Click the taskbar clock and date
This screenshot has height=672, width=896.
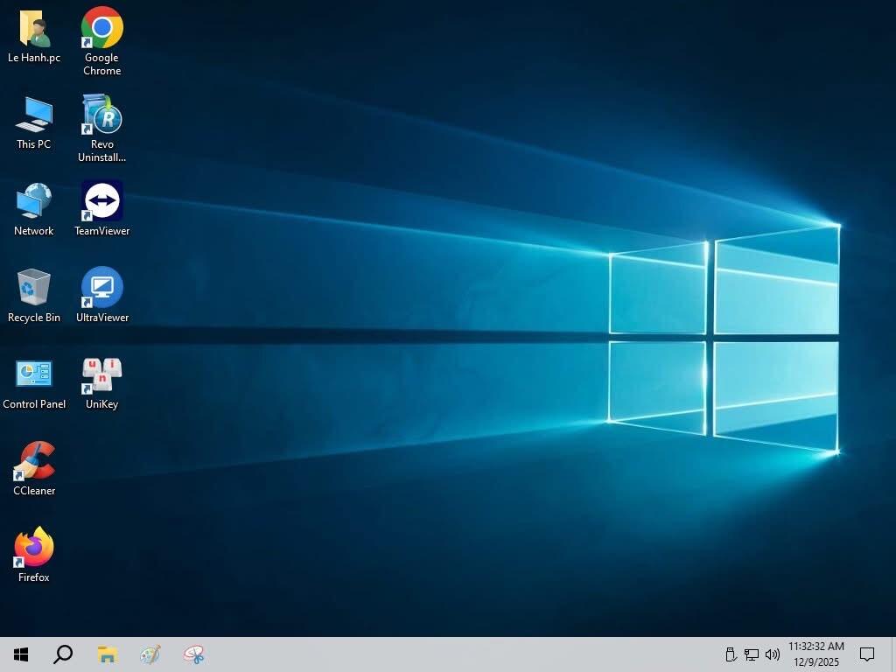point(815,654)
